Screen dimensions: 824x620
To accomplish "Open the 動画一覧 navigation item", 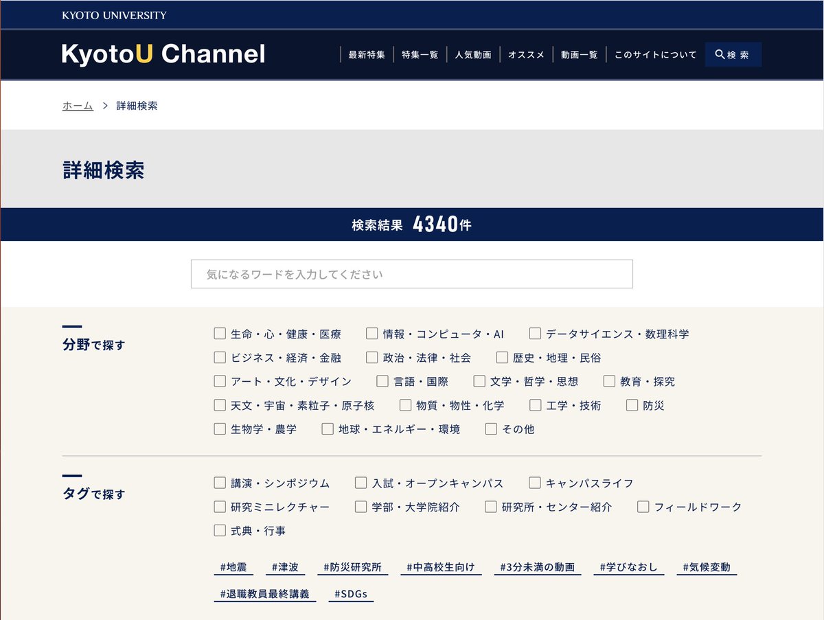I will pyautogui.click(x=579, y=55).
